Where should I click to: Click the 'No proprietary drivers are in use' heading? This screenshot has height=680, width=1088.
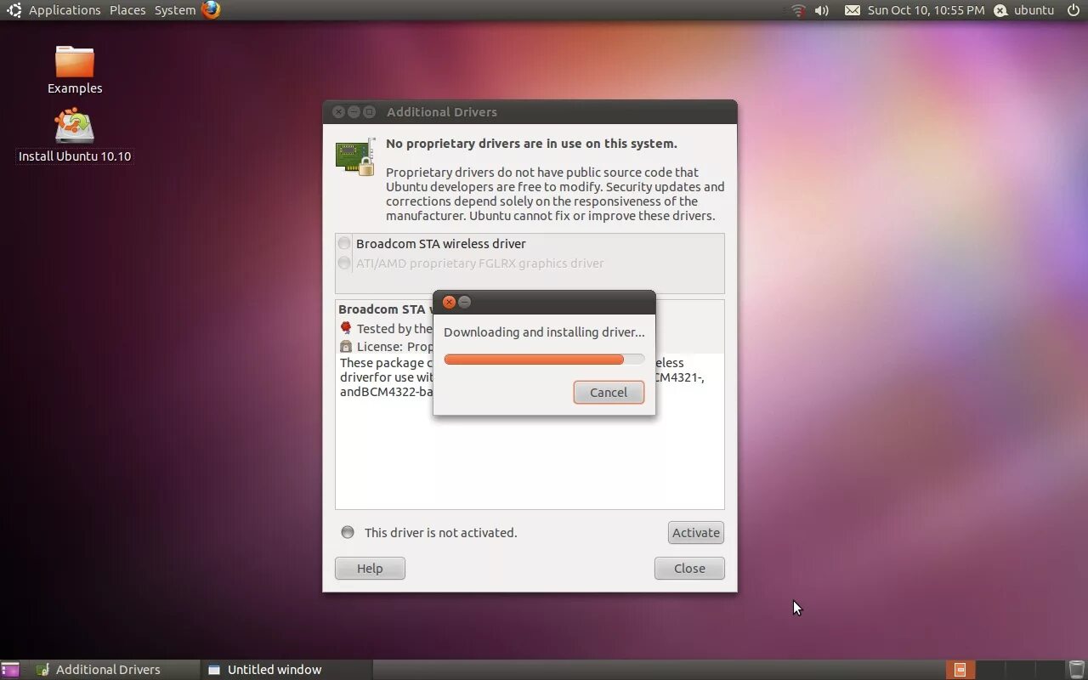(x=531, y=144)
